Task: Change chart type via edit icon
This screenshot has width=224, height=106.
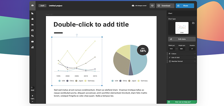Action: point(193,23)
